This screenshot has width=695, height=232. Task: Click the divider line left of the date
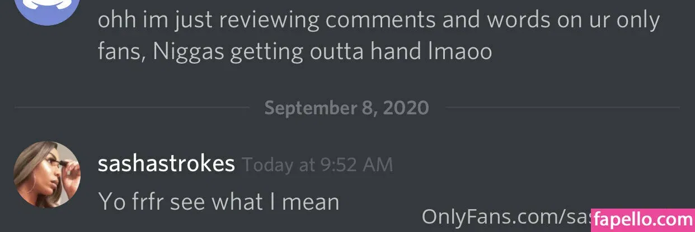pos(132,107)
